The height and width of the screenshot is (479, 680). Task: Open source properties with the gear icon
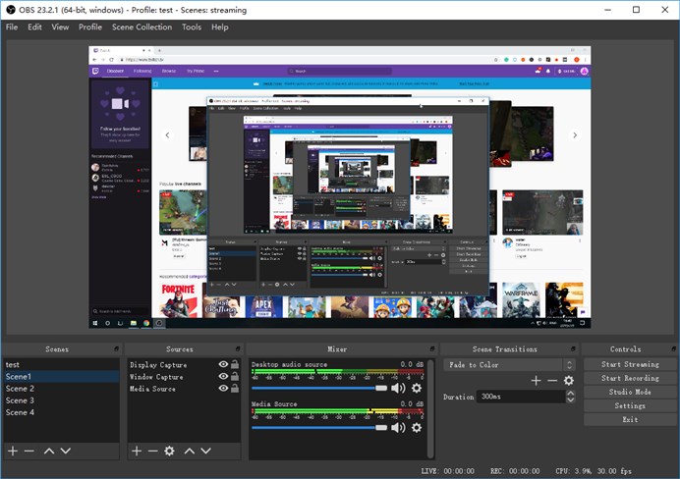coord(169,451)
